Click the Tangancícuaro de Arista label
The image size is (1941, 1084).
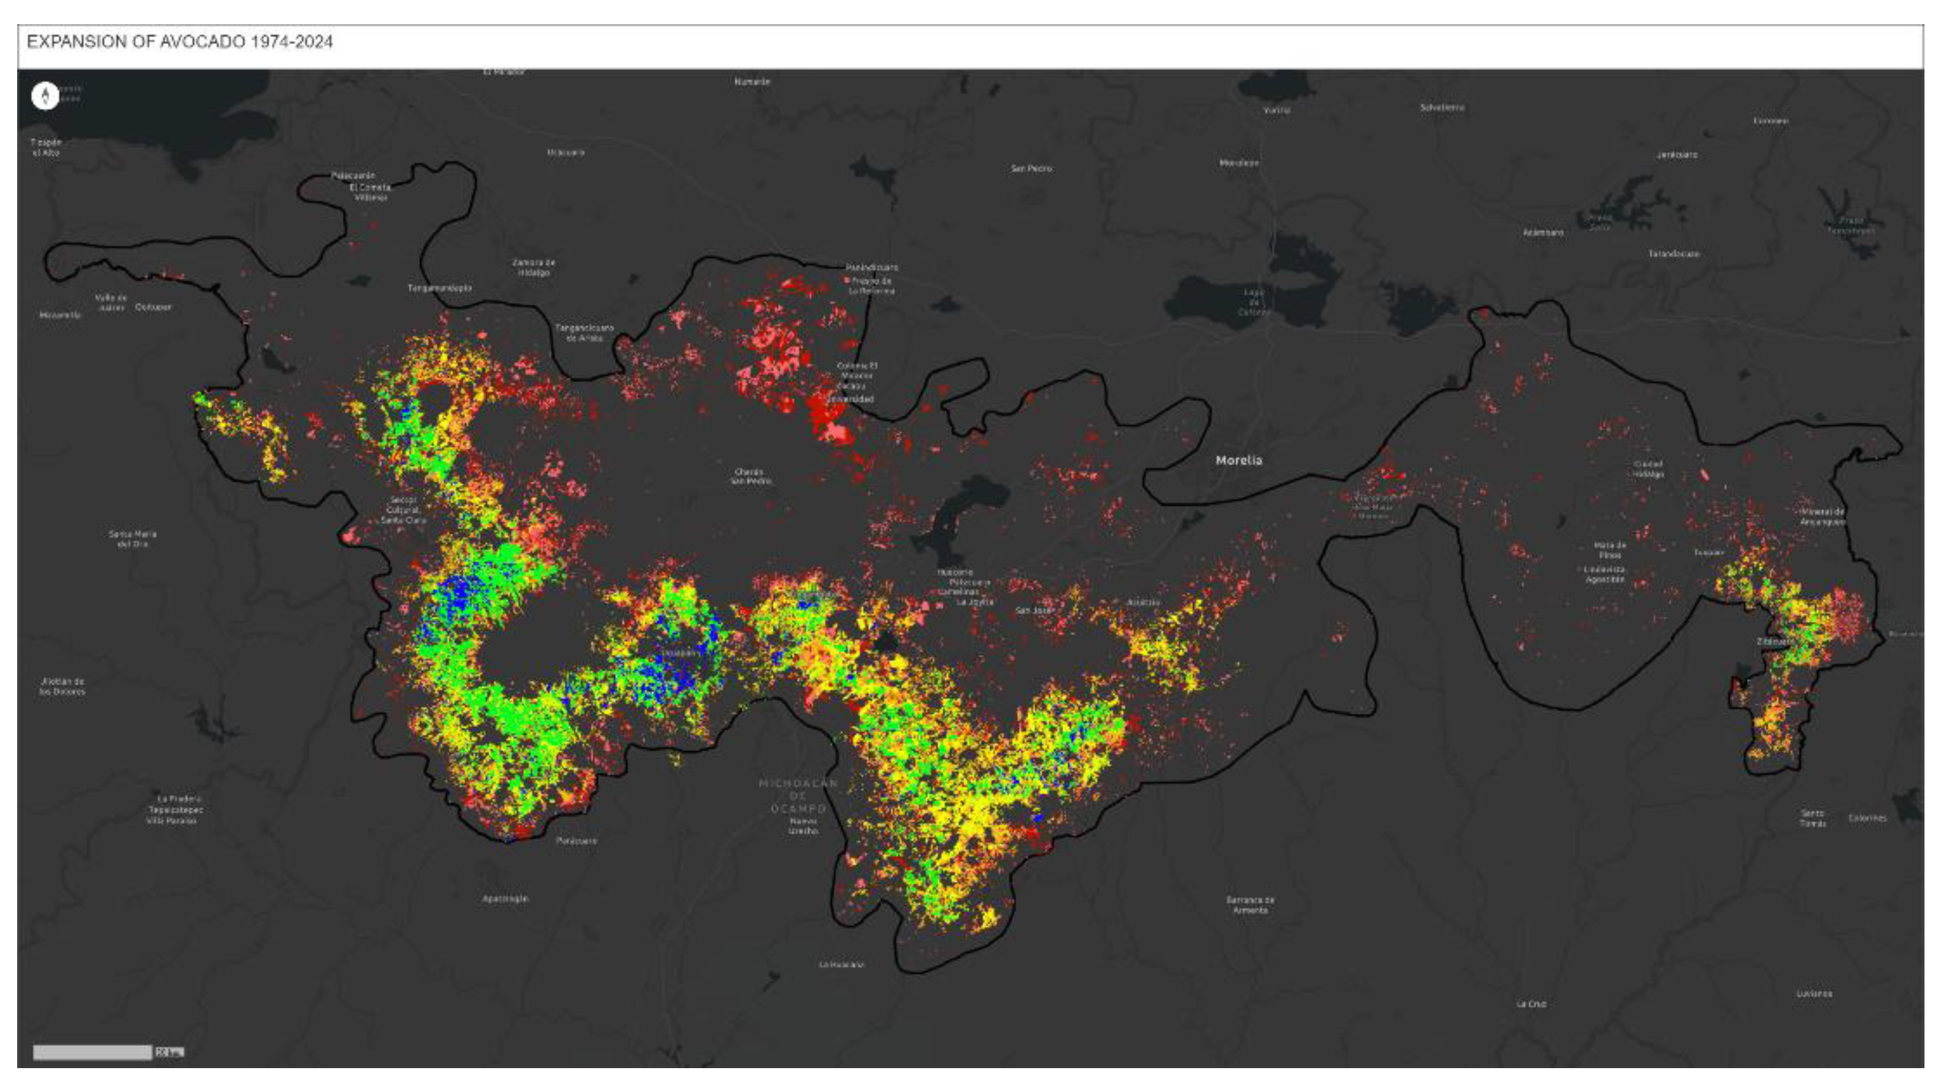pos(584,333)
